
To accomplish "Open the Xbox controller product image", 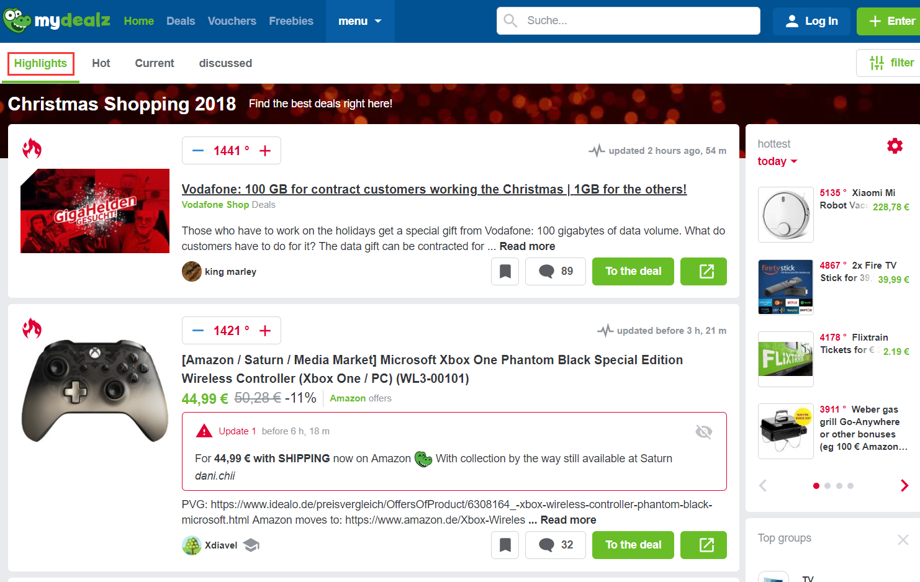I will (95, 390).
